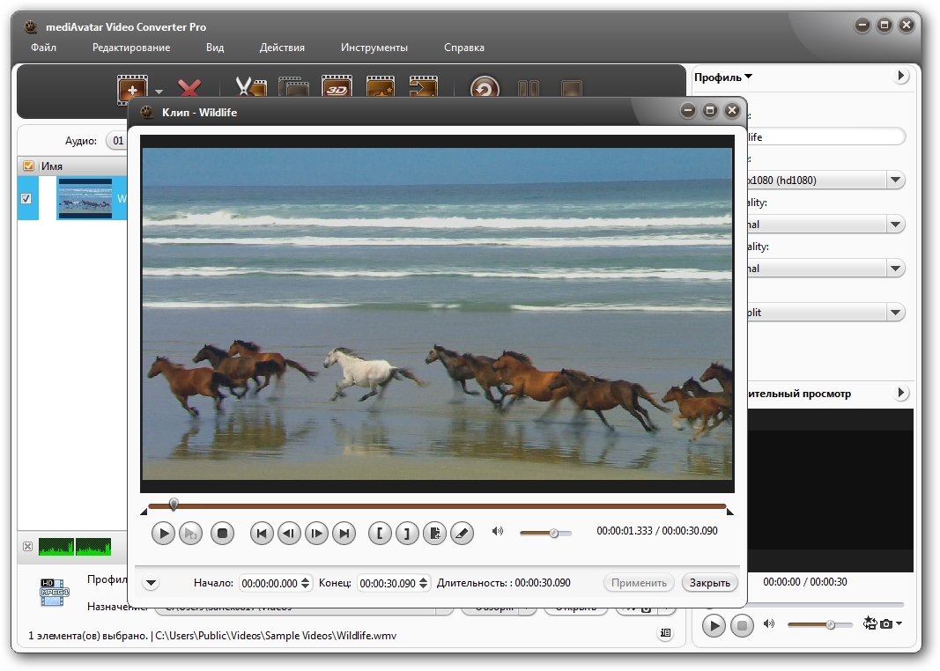Toggle the header checkbox next to Имя
The height and width of the screenshot is (671, 940).
(28, 166)
